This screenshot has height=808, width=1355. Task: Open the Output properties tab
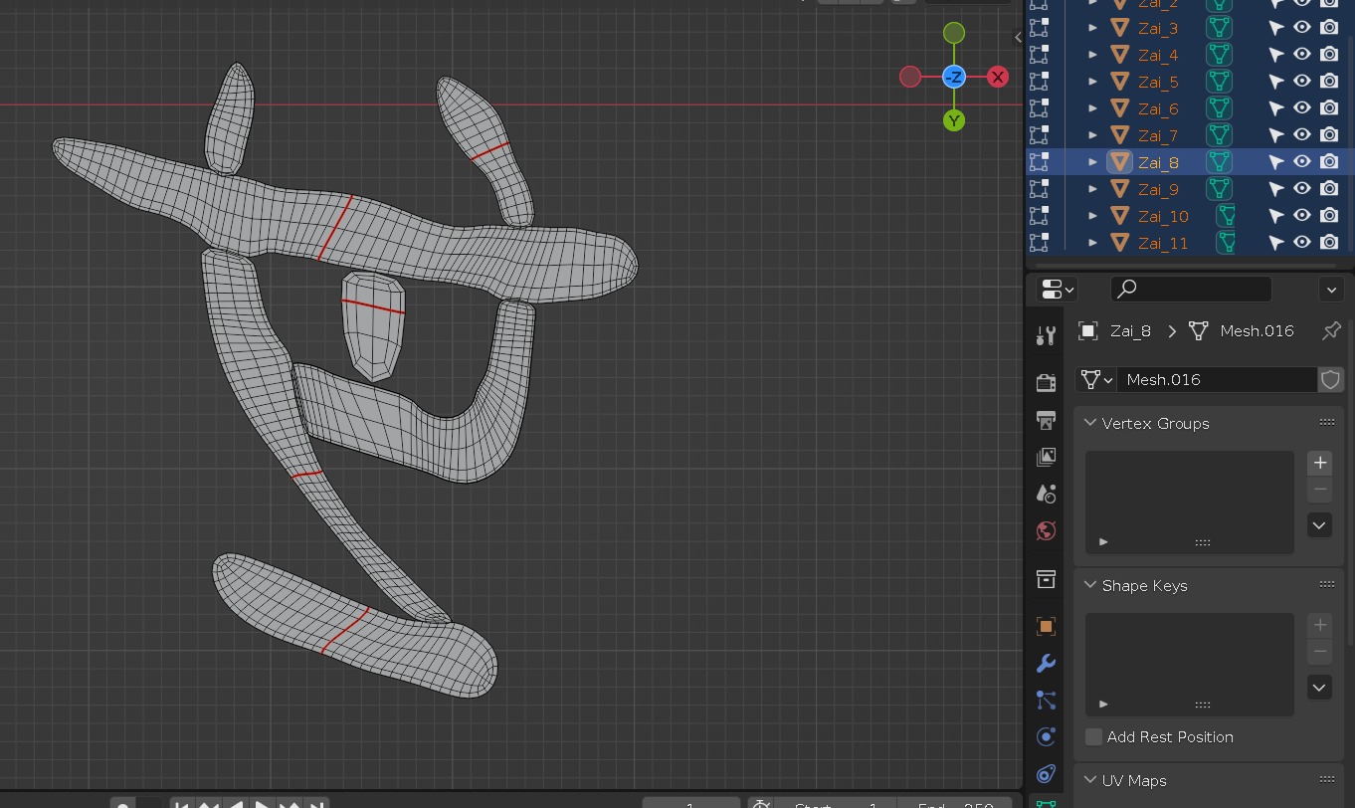pos(1046,420)
